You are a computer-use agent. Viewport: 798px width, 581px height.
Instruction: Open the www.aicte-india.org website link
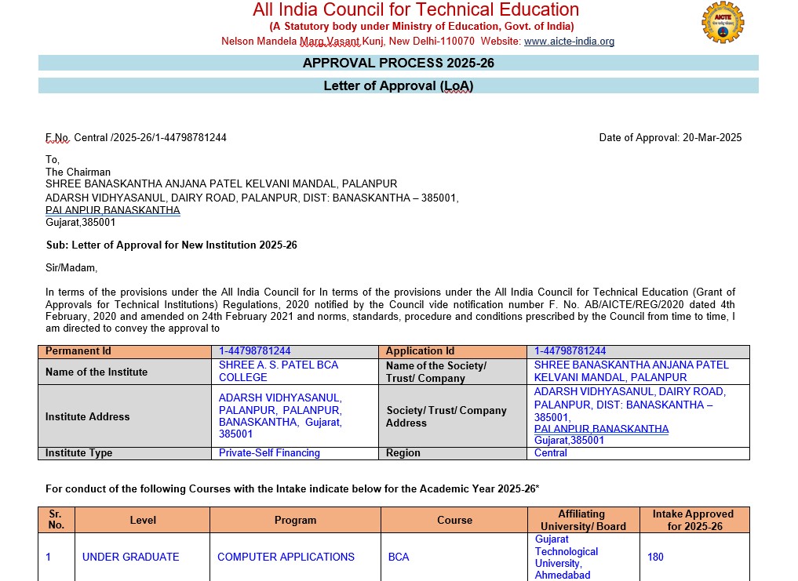(x=569, y=42)
